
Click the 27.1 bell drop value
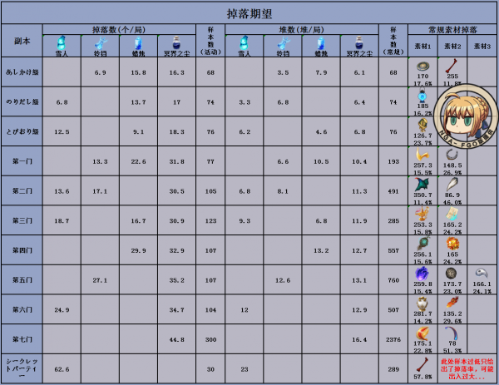pos(100,280)
